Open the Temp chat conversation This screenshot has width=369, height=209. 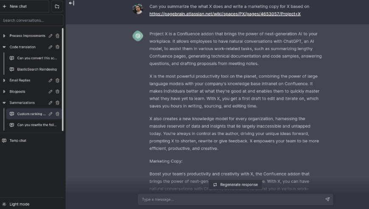pos(18,140)
